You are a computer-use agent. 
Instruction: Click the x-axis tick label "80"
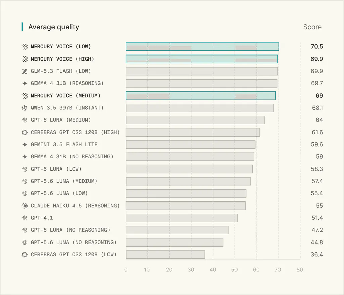(300, 270)
